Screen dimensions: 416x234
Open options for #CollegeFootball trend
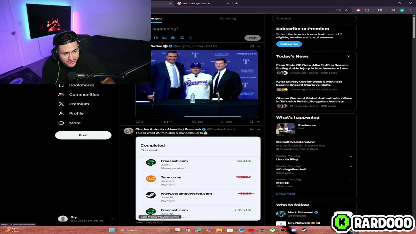click(350, 167)
